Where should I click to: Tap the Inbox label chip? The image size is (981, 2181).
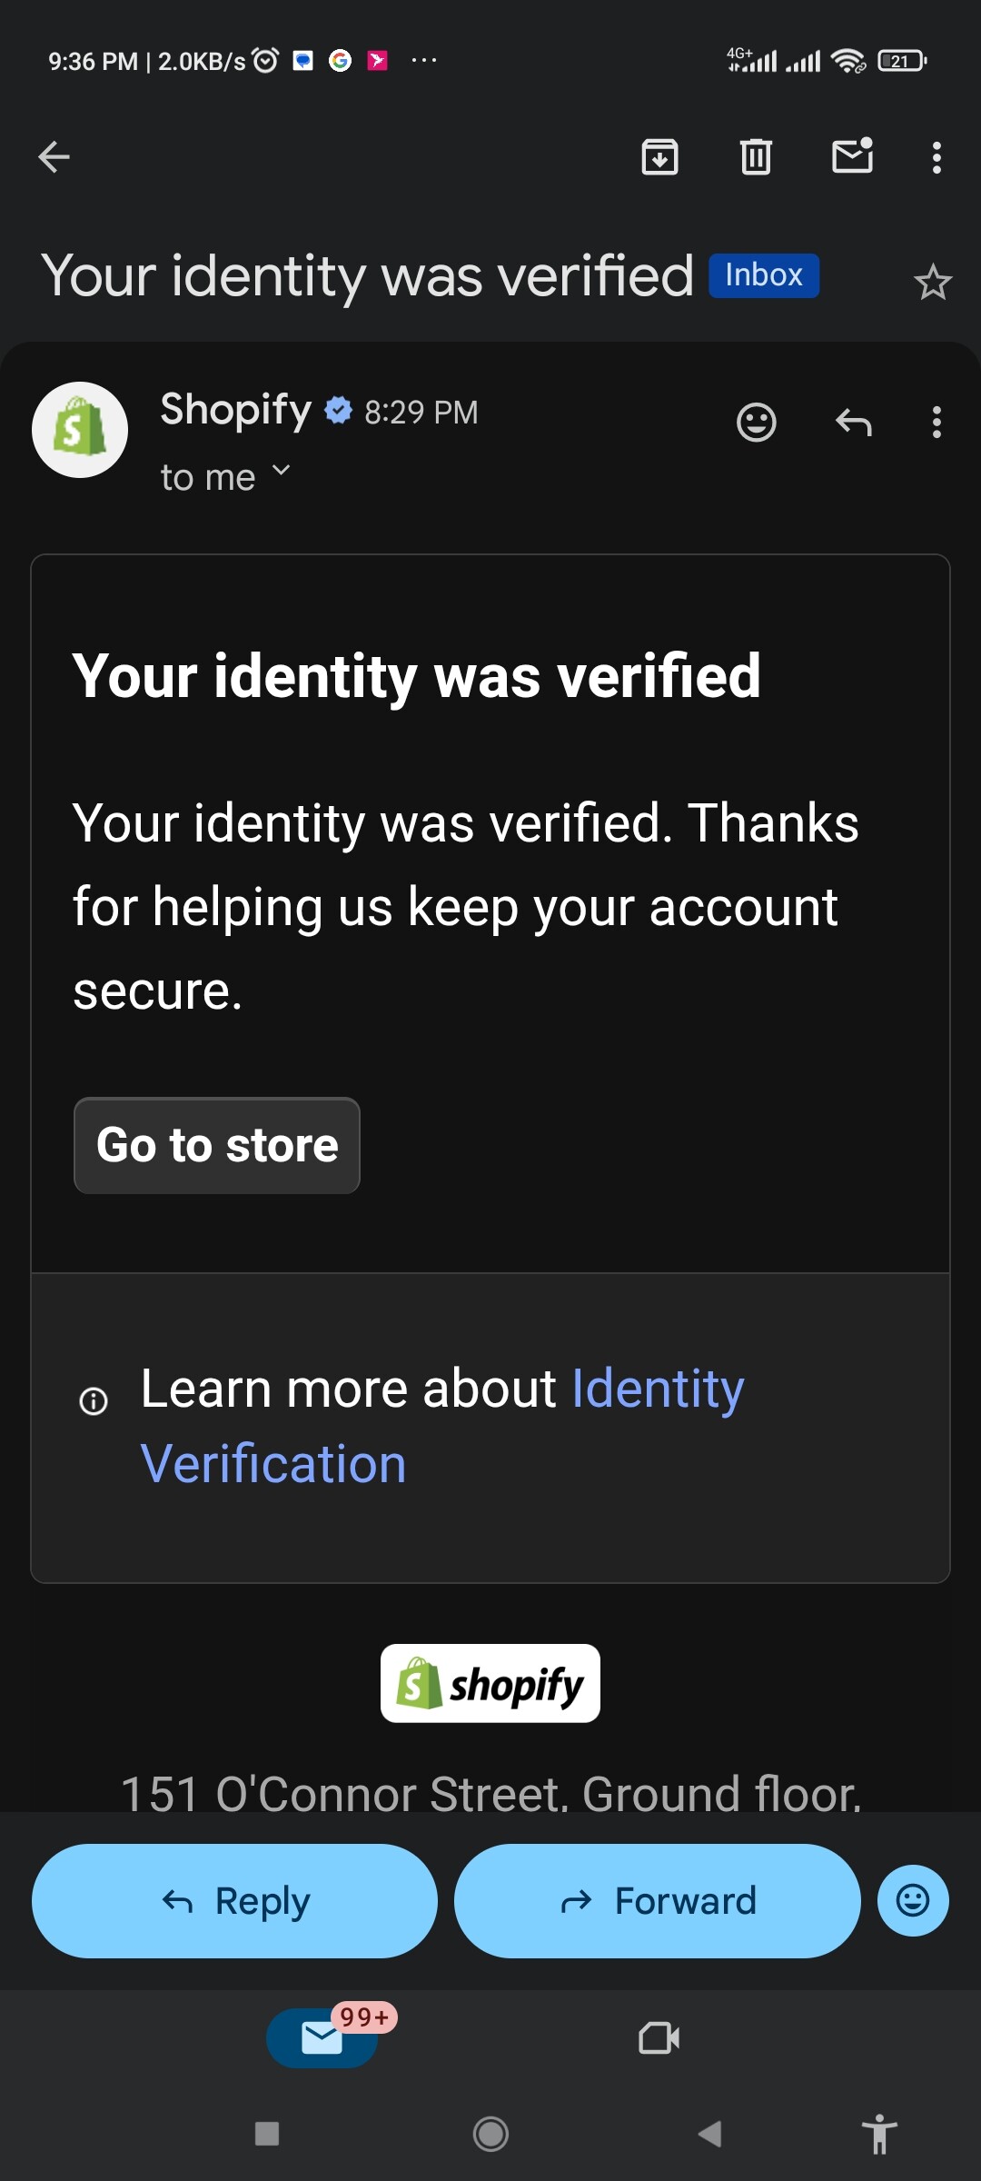[x=764, y=275]
